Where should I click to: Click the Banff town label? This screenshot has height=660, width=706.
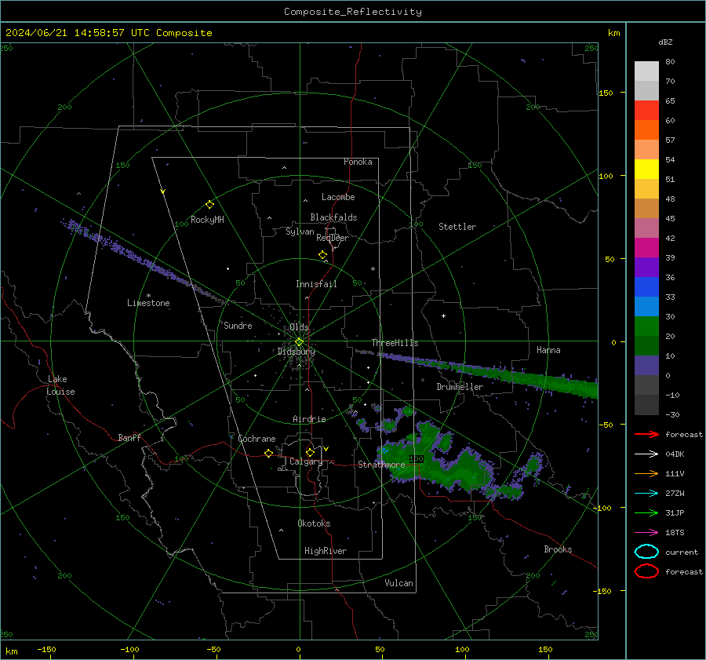pyautogui.click(x=129, y=437)
